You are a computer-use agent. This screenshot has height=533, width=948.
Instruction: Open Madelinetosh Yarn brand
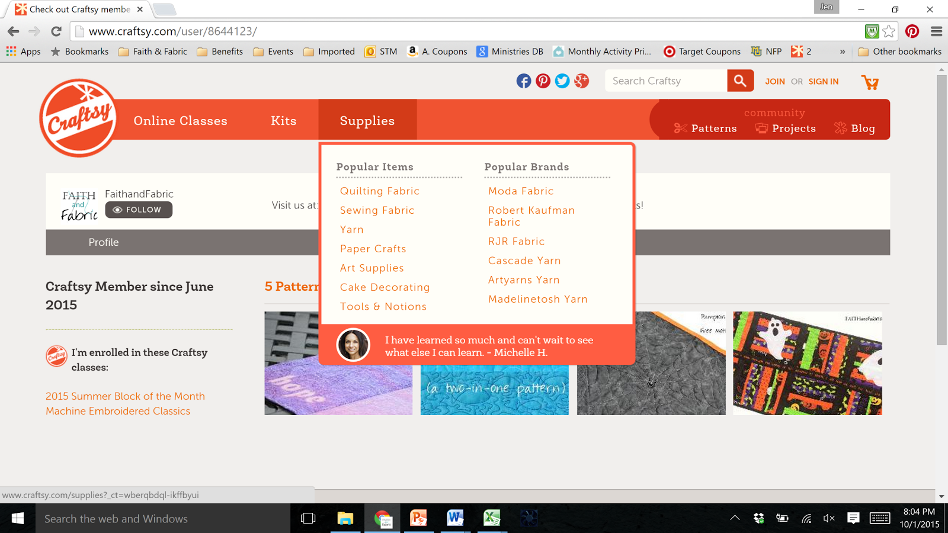tap(538, 299)
